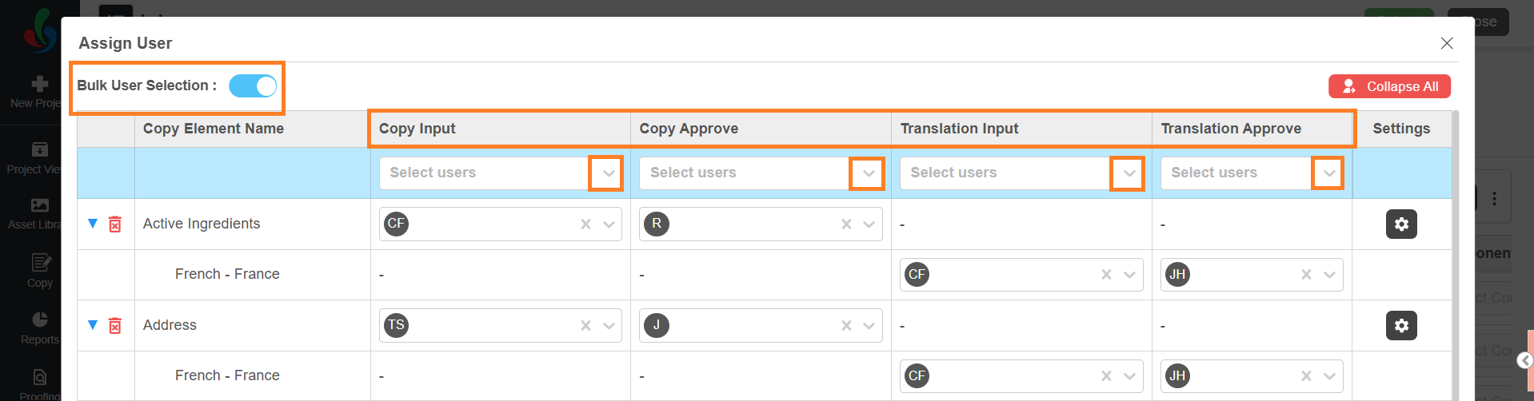Image resolution: width=1534 pixels, height=401 pixels.
Task: Collapse the Active Ingredients row
Action: pos(93,224)
